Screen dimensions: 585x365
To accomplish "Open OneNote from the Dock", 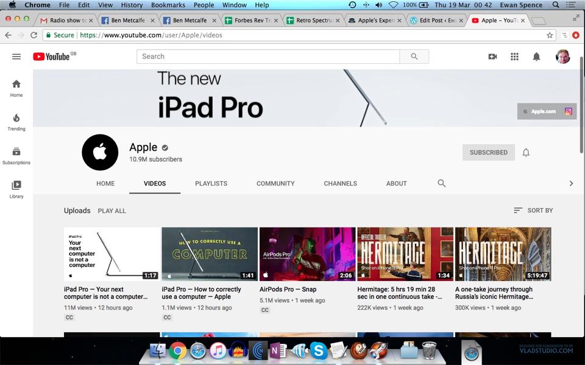I will [x=278, y=350].
